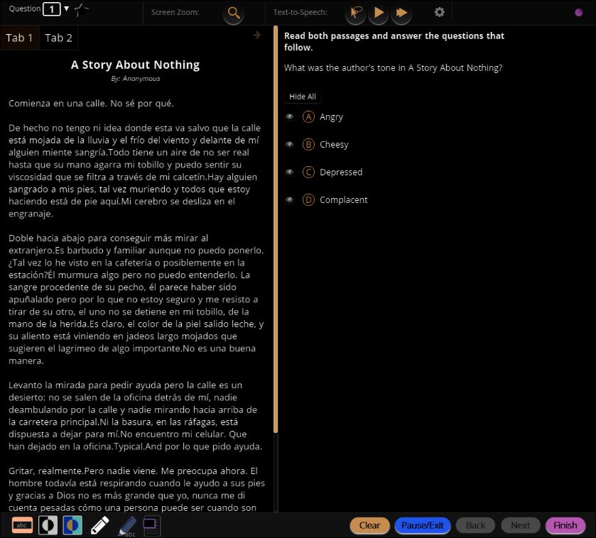This screenshot has width=596, height=538.
Task: Hide answer choice Cheesy with eye icon
Action: click(289, 144)
